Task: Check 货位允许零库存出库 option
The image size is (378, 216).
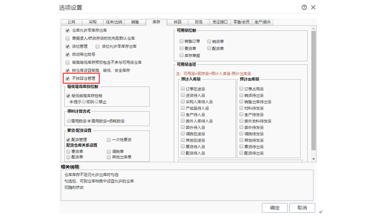Action: 97,46
